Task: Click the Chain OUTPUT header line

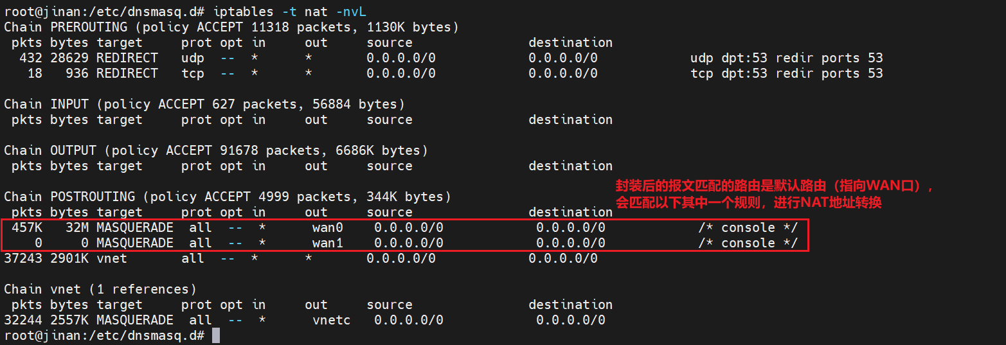Action: [x=216, y=150]
